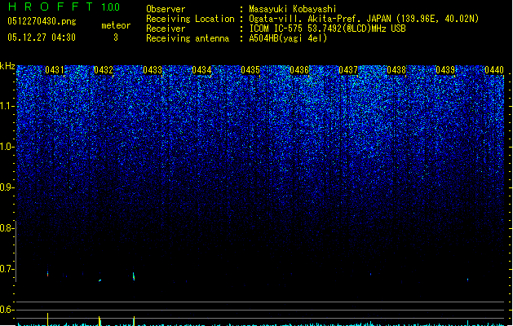
Task: Click the version number 1.0.0
Action: 111,7
